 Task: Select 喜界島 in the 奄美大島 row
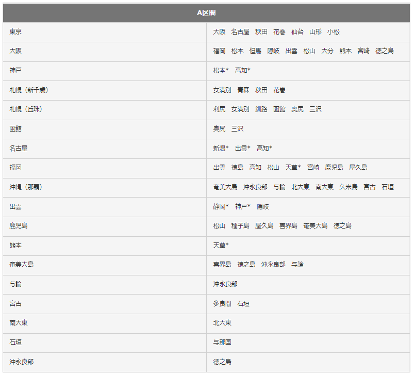pos(222,264)
